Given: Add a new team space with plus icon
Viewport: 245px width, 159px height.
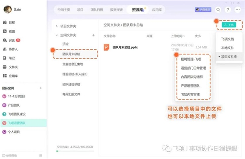Looking at the screenshot, I should 41,88.
